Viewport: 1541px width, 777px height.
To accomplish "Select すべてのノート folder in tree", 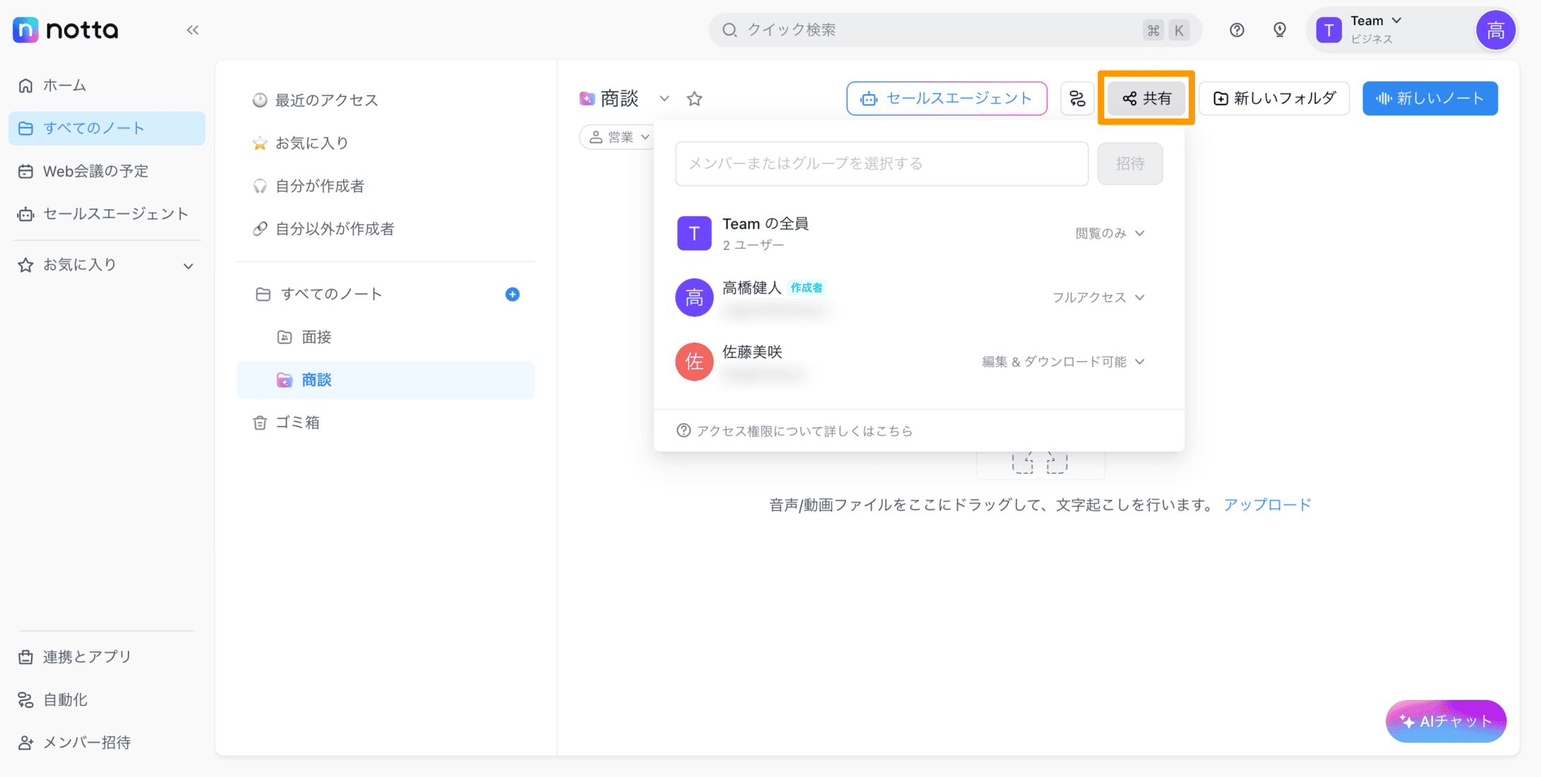I will 386,295.
